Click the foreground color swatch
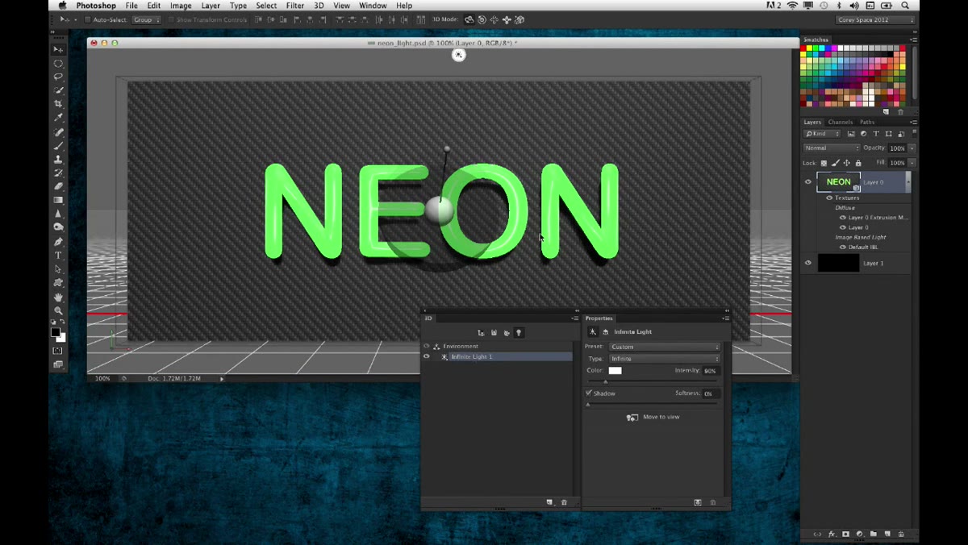 (56, 332)
